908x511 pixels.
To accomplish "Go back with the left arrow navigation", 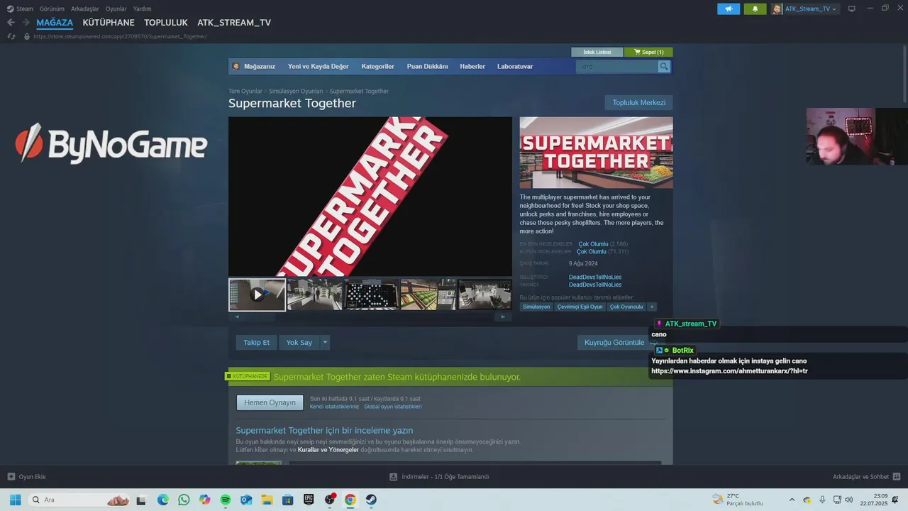I will [x=11, y=23].
